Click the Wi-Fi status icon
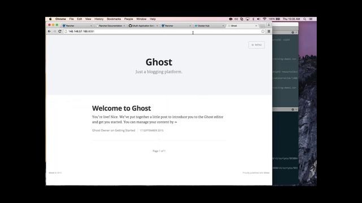362x203 pixels. (264, 19)
